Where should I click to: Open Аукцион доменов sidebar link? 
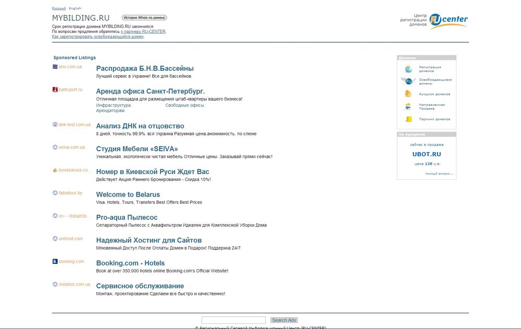435,94
